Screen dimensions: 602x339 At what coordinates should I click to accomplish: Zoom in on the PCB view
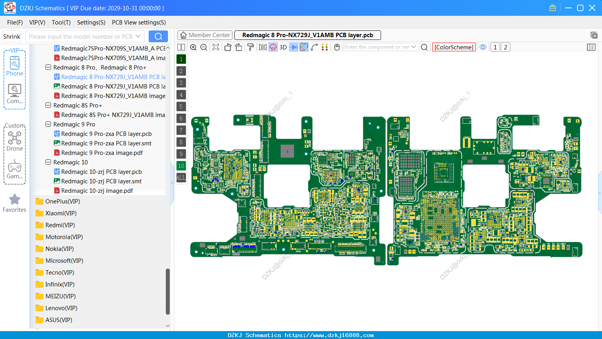coord(193,47)
